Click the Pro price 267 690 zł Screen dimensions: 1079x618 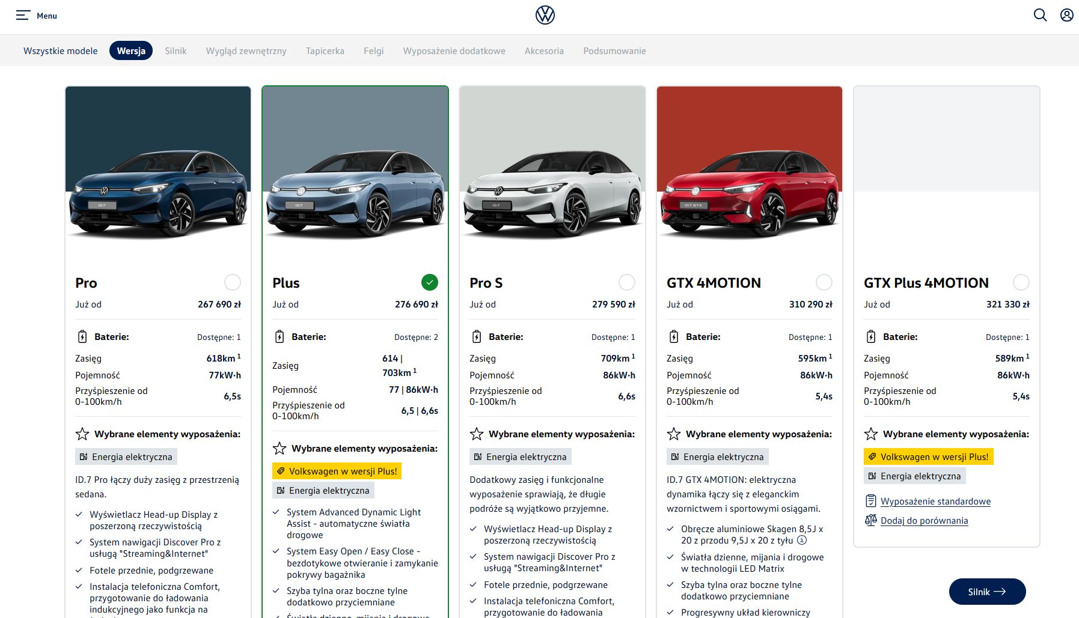[x=219, y=304]
